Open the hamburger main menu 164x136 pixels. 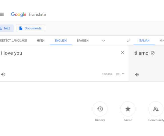(x=2, y=14)
